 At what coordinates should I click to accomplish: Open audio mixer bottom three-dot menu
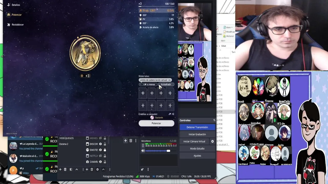[x=148, y=169]
